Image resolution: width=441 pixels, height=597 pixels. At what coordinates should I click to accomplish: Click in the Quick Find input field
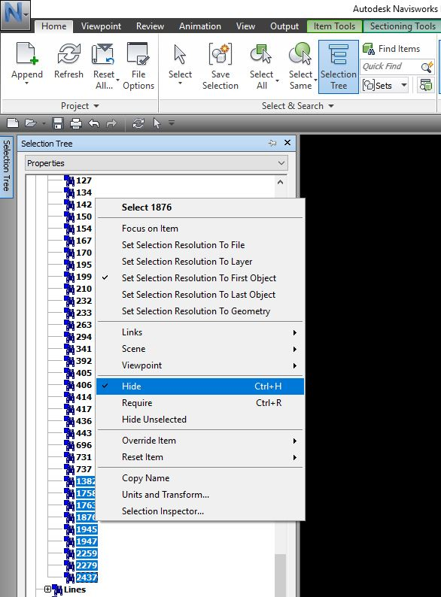390,67
